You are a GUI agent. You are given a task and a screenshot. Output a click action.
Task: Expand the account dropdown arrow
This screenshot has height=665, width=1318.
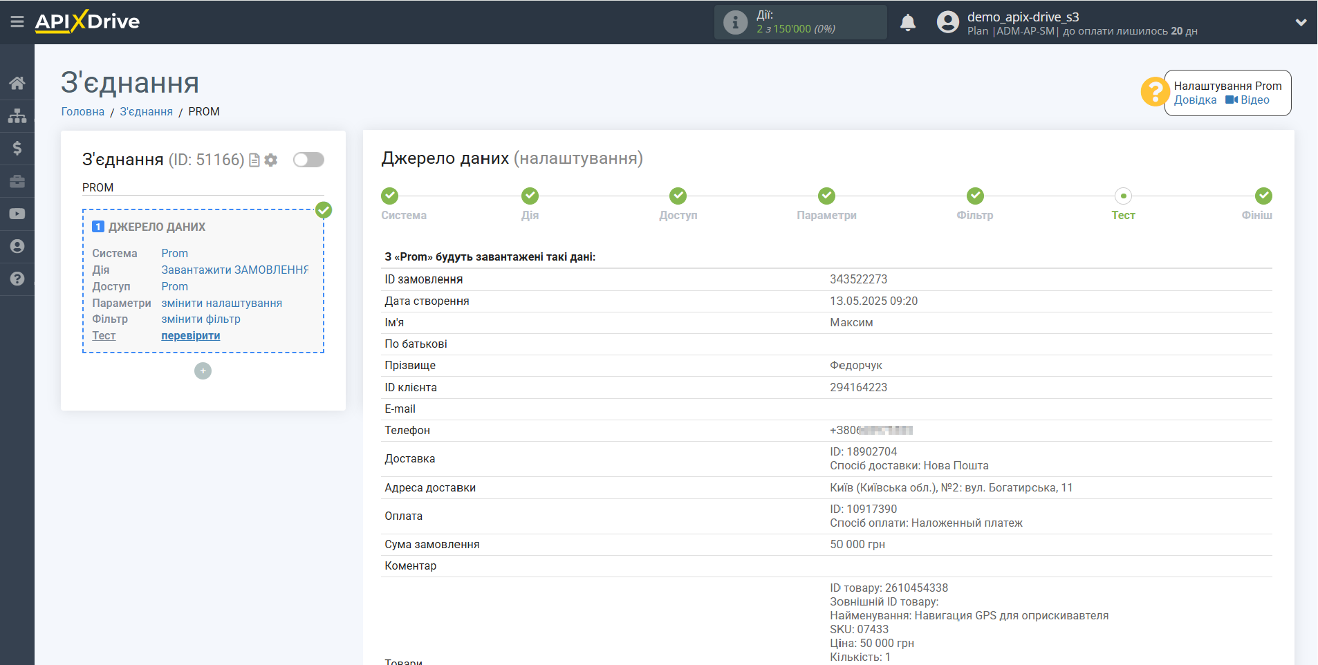pos(1301,23)
